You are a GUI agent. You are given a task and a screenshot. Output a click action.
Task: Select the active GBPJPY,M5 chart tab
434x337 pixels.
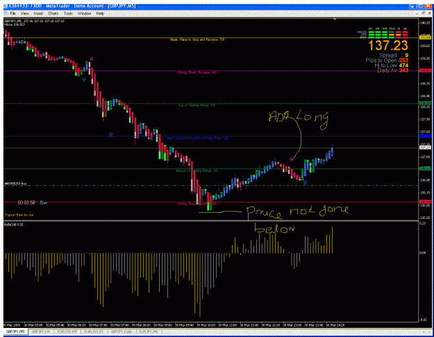pos(15,331)
